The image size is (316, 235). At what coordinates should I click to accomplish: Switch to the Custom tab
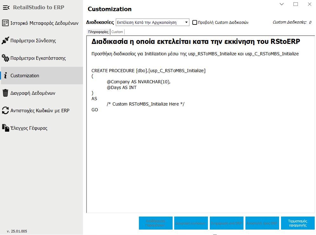pos(117,32)
